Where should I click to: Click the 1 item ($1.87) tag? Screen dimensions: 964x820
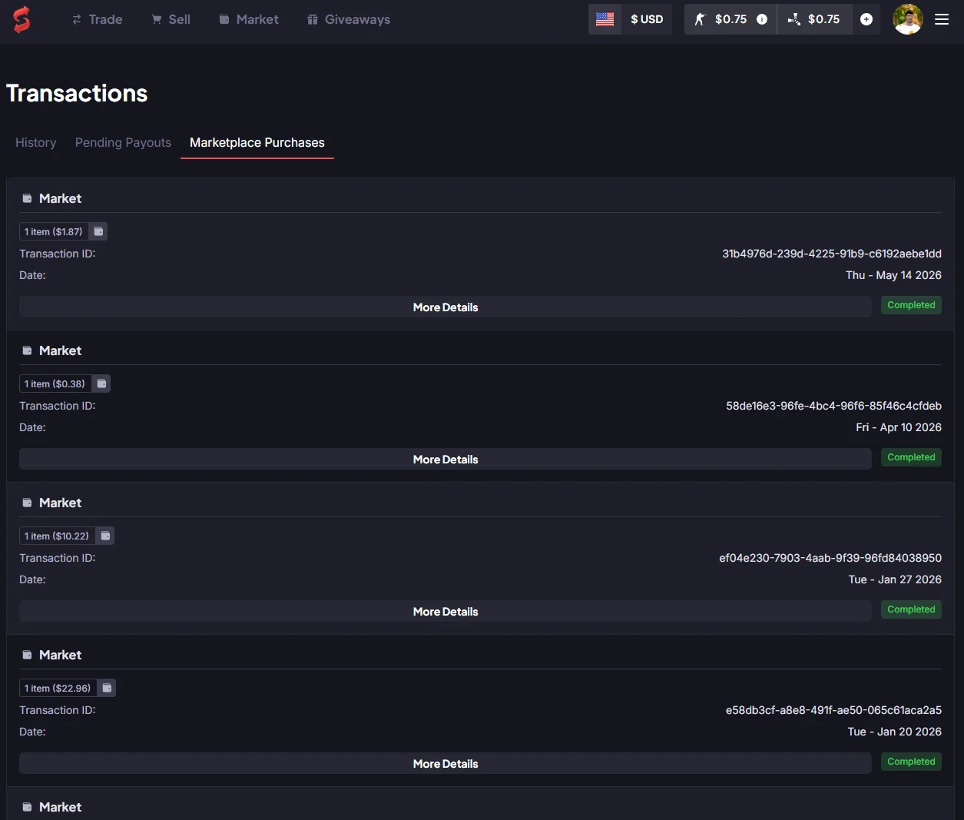[54, 231]
